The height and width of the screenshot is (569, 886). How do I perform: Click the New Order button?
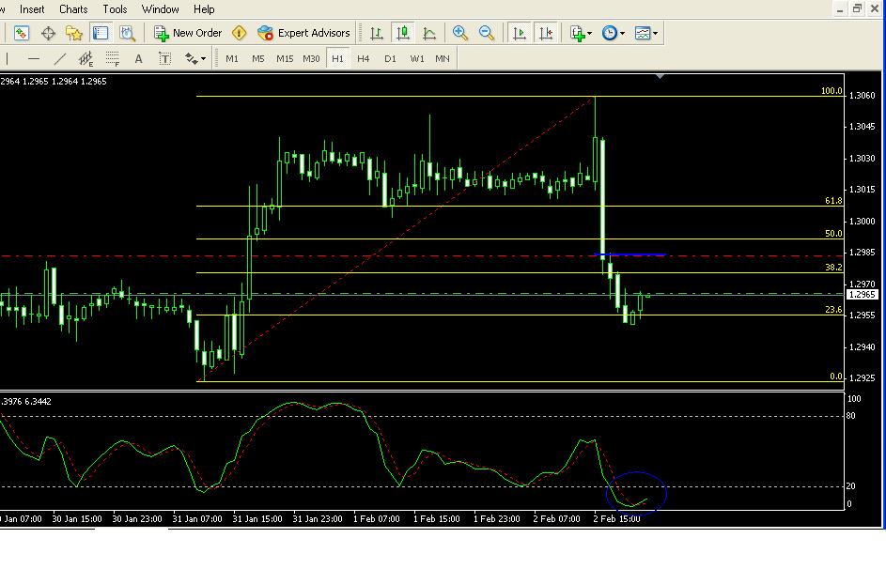(188, 33)
